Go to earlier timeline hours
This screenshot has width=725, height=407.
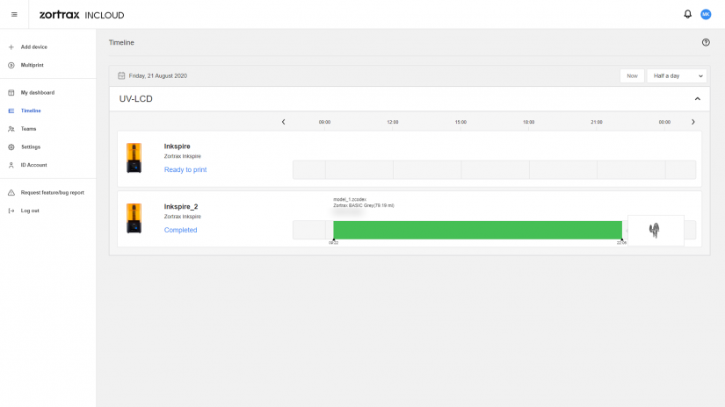(284, 122)
